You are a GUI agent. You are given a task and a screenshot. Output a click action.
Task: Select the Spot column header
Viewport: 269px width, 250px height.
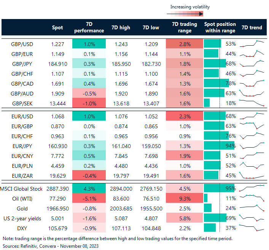click(57, 27)
